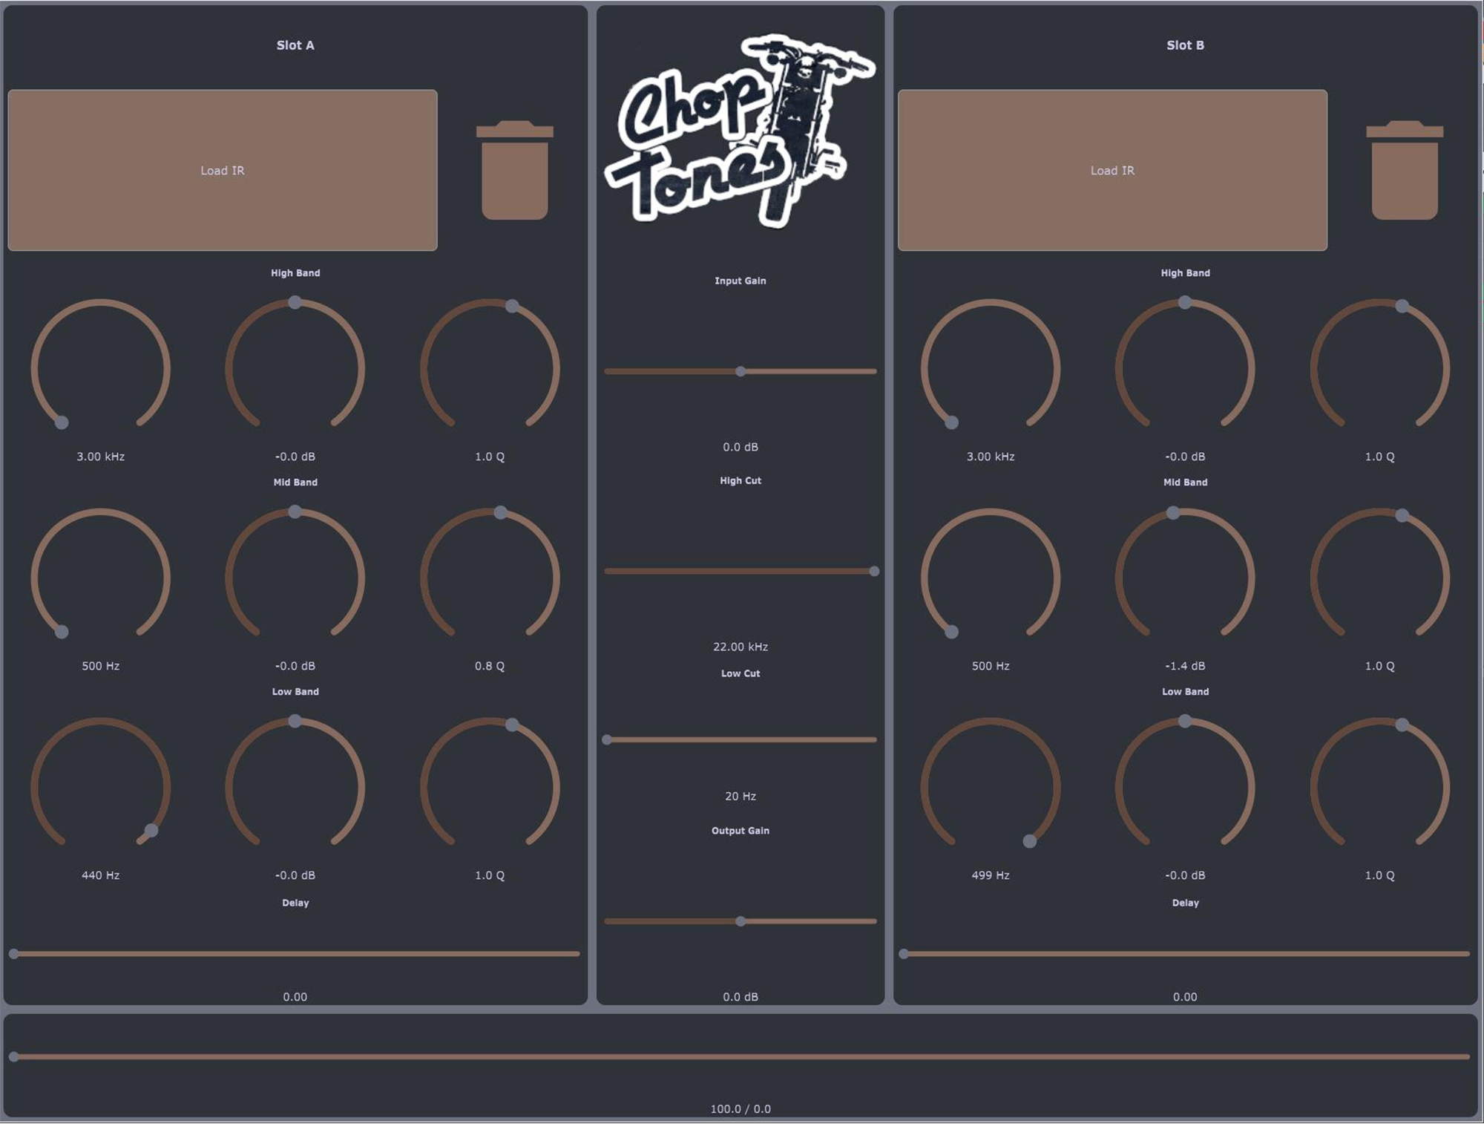Click the bottom A/B mix slider handle

tap(14, 1056)
